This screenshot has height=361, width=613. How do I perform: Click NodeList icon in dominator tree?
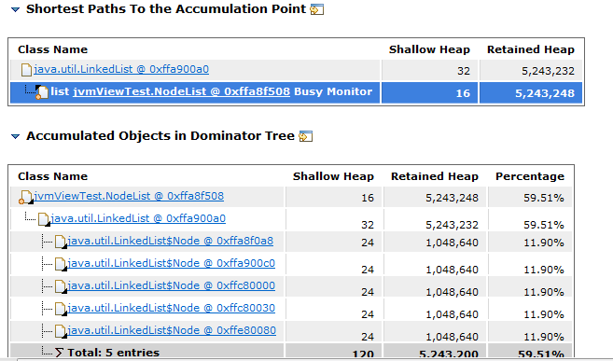pos(25,198)
